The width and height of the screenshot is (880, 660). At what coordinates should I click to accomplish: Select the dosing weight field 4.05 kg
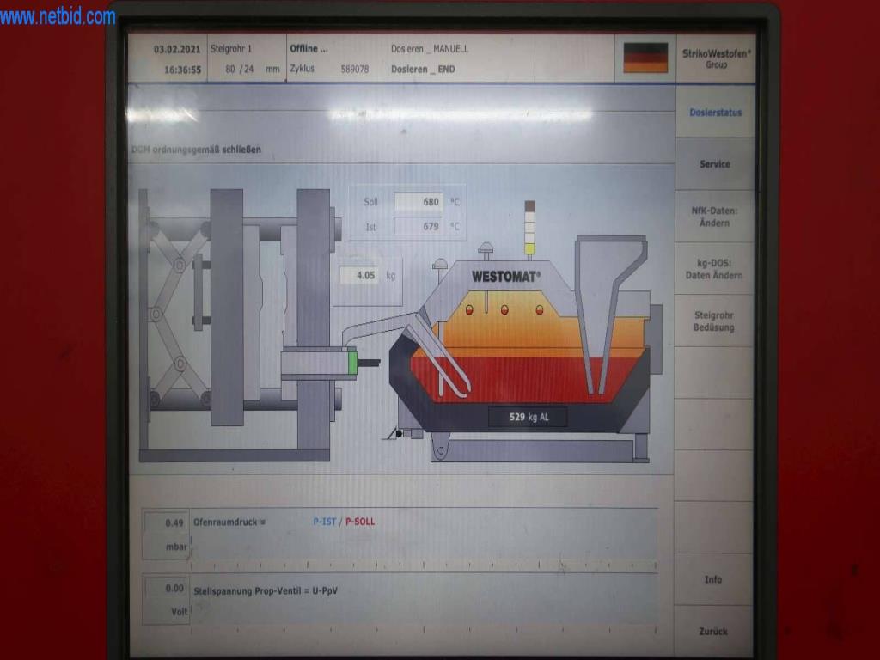point(365,276)
